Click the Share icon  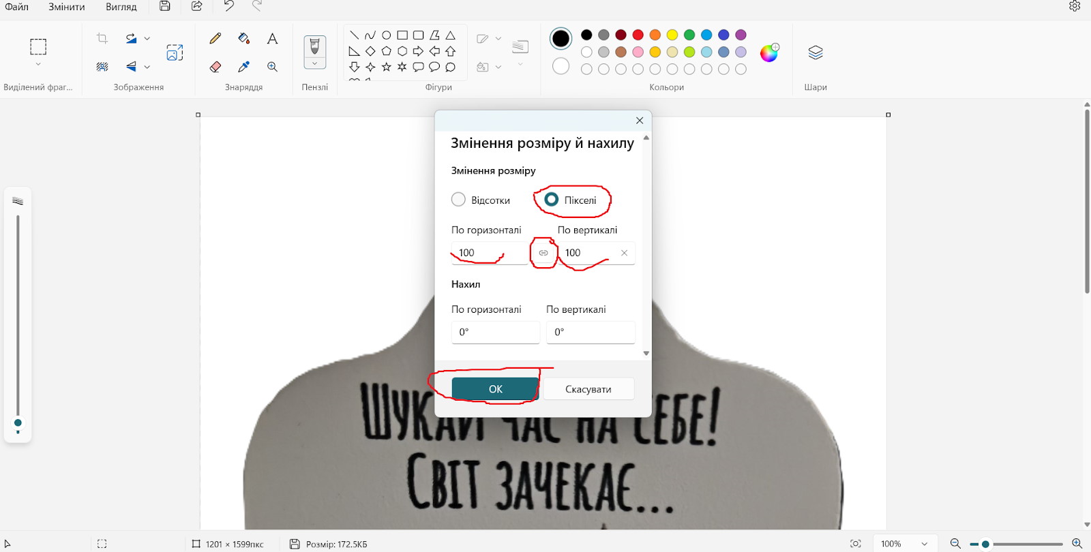tap(196, 6)
